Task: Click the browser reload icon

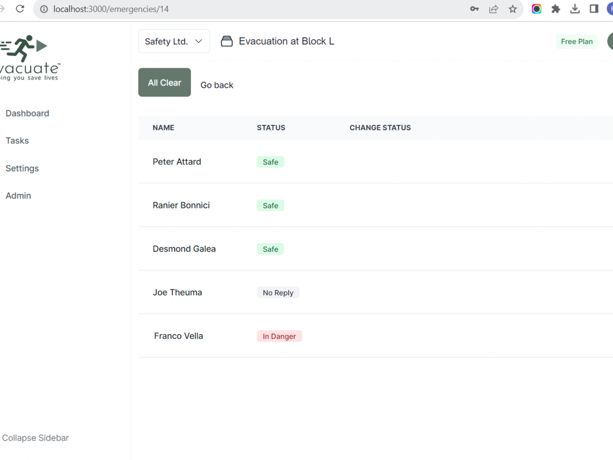Action: pos(20,9)
